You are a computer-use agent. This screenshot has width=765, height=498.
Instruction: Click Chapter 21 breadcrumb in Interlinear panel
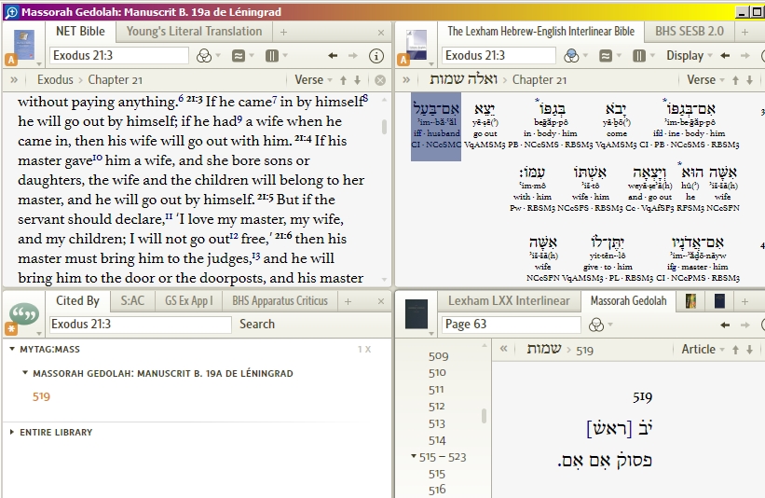(x=540, y=79)
